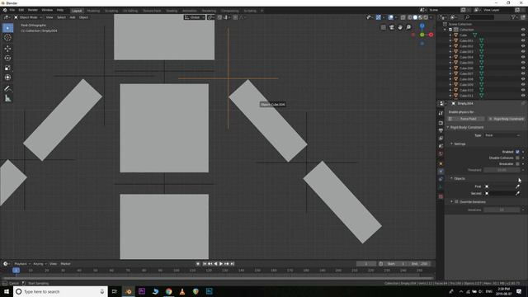The width and height of the screenshot is (528, 297).
Task: Select the Transform tool
Action: click(x=7, y=78)
